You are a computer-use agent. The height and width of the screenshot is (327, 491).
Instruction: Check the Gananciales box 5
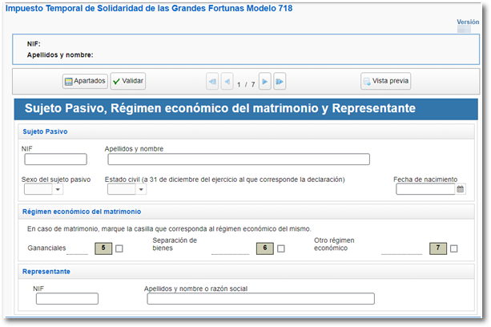[x=119, y=248]
